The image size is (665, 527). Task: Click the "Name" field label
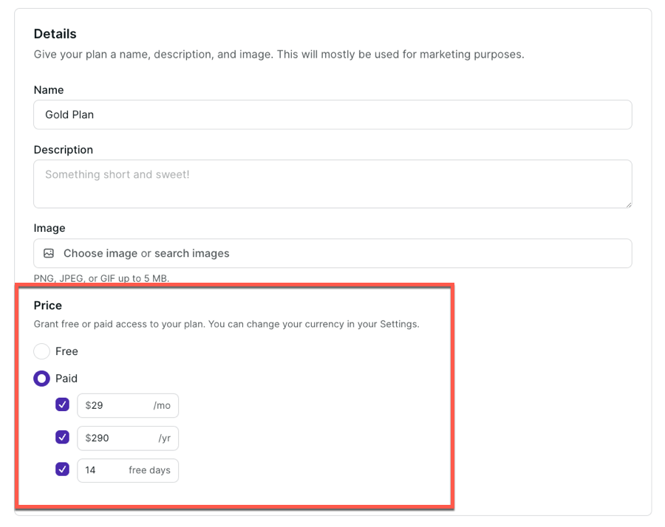[49, 90]
